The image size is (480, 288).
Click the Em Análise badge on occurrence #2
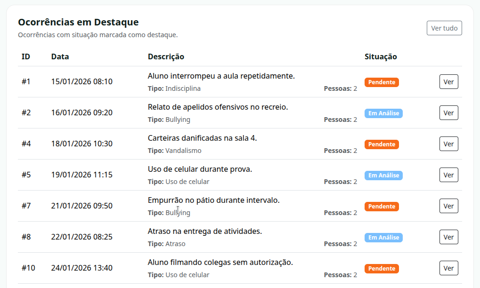click(383, 113)
